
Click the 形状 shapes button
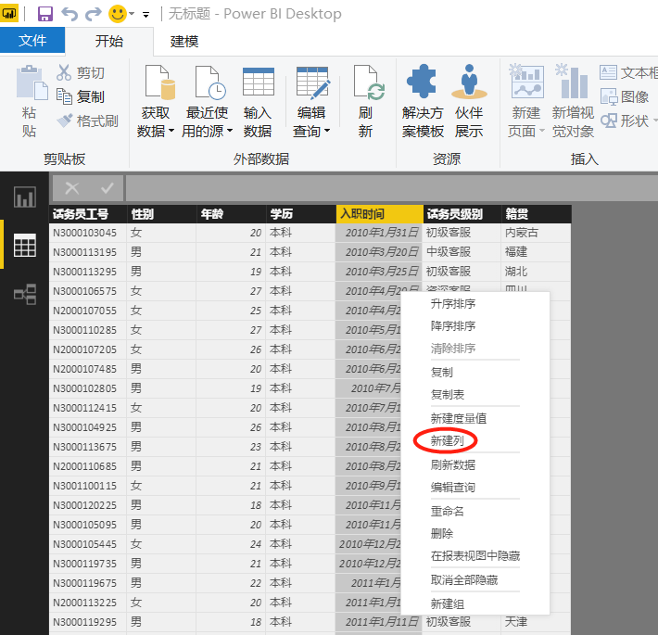[628, 121]
